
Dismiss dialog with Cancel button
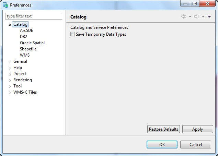pyautogui.click(x=196, y=144)
